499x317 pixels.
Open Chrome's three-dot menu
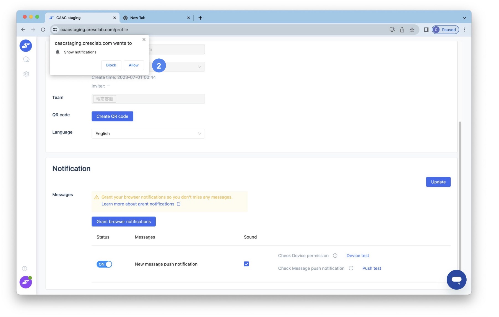point(465,30)
